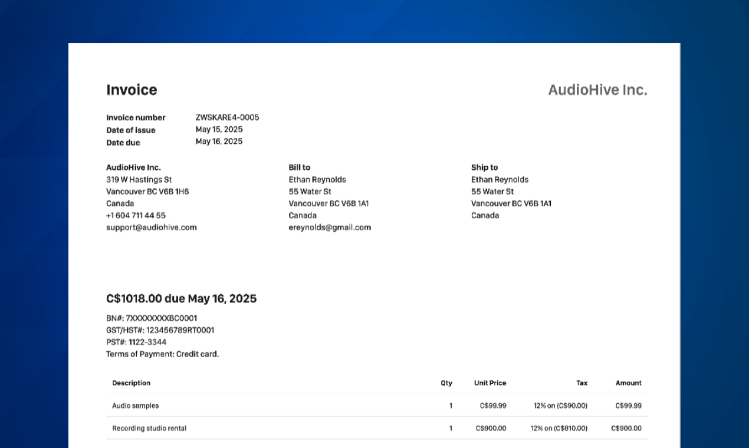Click the Recording studio rental description
The image size is (749, 448).
[149, 429]
